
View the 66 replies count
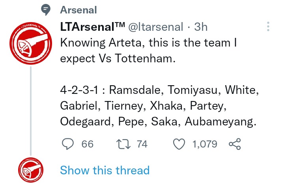click(87, 144)
